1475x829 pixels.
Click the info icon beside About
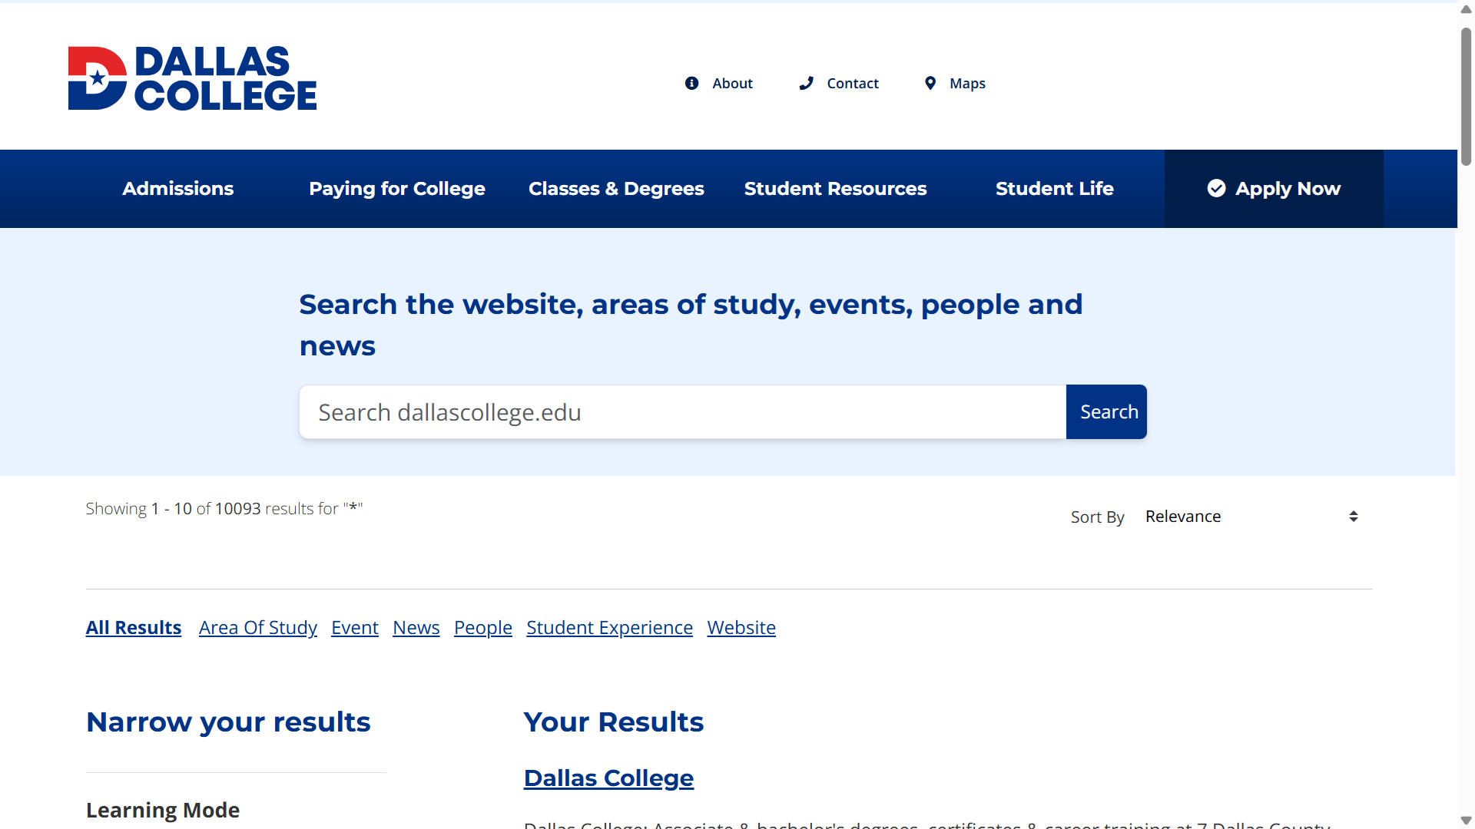pyautogui.click(x=691, y=83)
